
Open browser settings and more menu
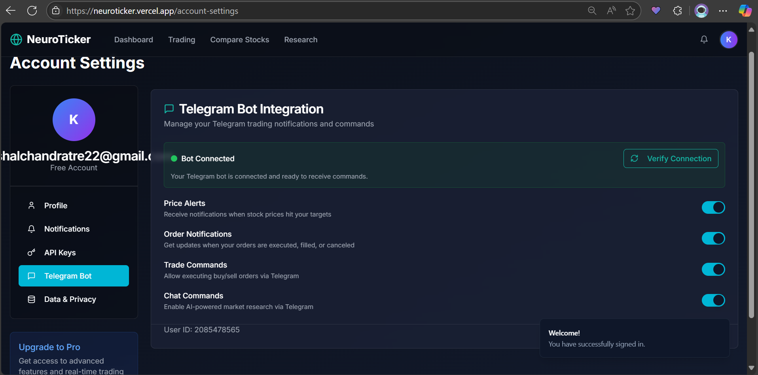(x=723, y=11)
